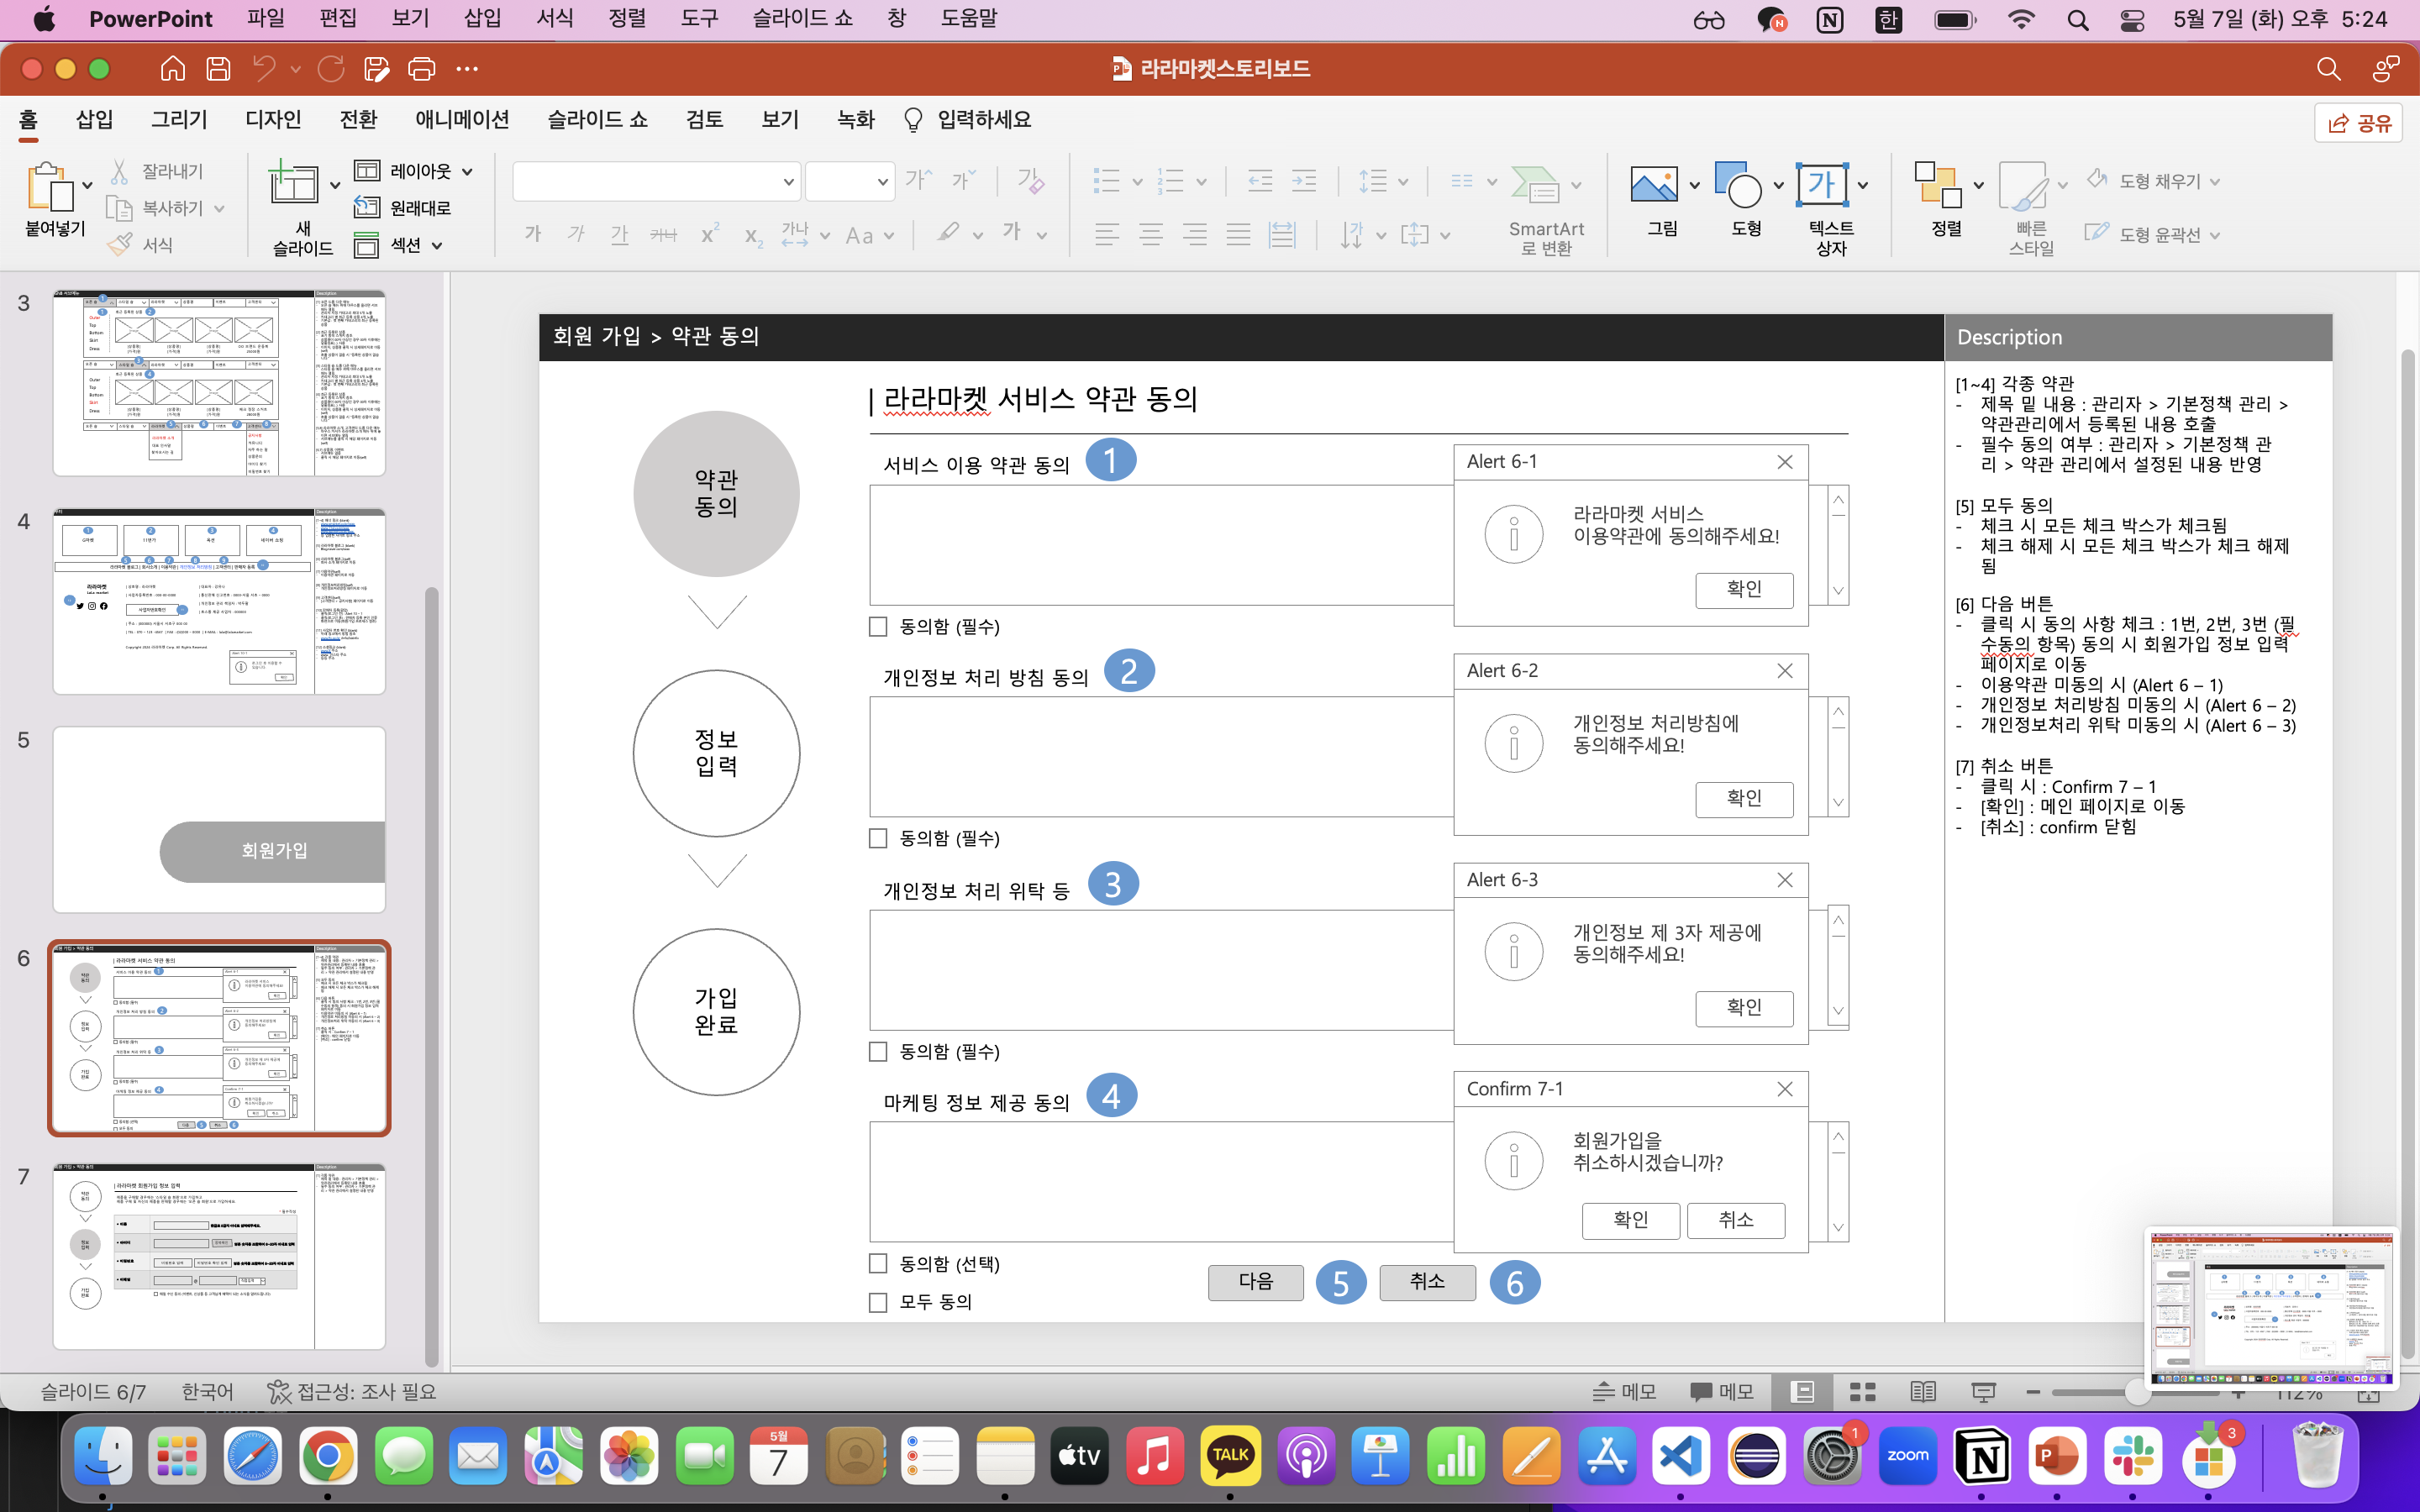Switch to slide sorter grid view

point(1862,1392)
